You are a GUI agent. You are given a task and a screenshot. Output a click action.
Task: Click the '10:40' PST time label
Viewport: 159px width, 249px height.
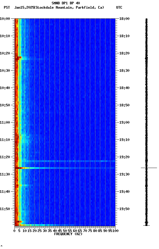[5, 88]
